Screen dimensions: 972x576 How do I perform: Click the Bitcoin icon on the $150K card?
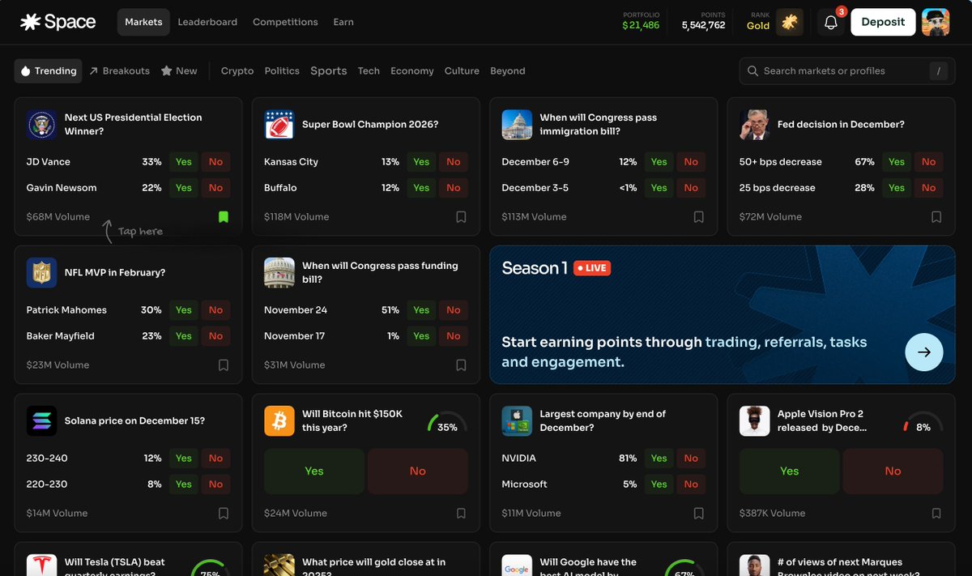click(279, 420)
